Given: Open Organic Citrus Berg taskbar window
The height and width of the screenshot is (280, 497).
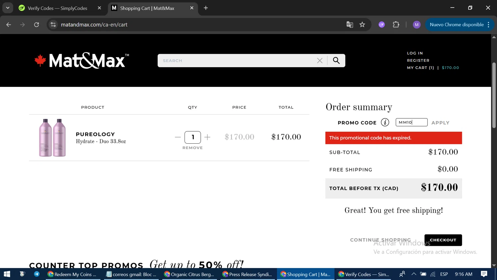Looking at the screenshot, I should pos(190,274).
